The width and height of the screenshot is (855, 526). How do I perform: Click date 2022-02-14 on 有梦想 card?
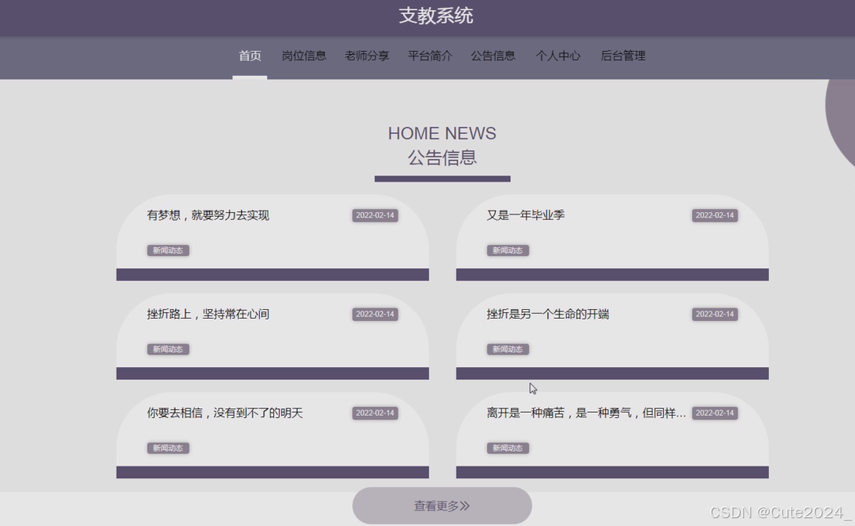click(375, 215)
